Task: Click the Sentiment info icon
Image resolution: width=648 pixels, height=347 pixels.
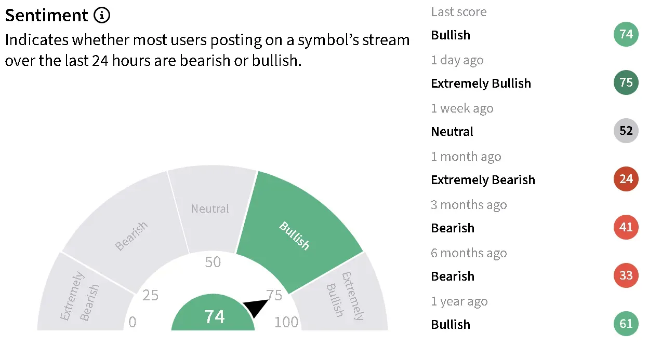Action: click(102, 16)
